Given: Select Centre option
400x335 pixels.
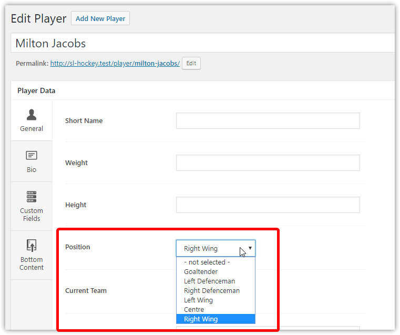Looking at the screenshot, I should point(216,309).
